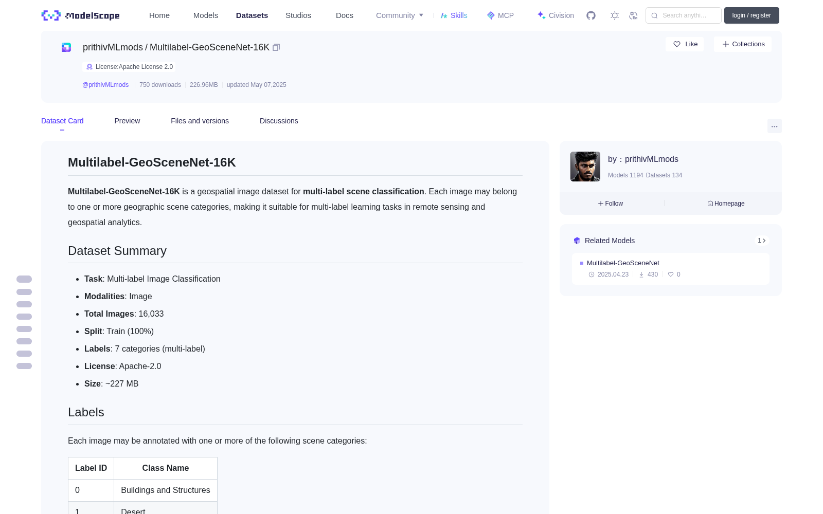Image resolution: width=823 pixels, height=514 pixels.
Task: Open the Models navigation item
Action: tap(206, 15)
